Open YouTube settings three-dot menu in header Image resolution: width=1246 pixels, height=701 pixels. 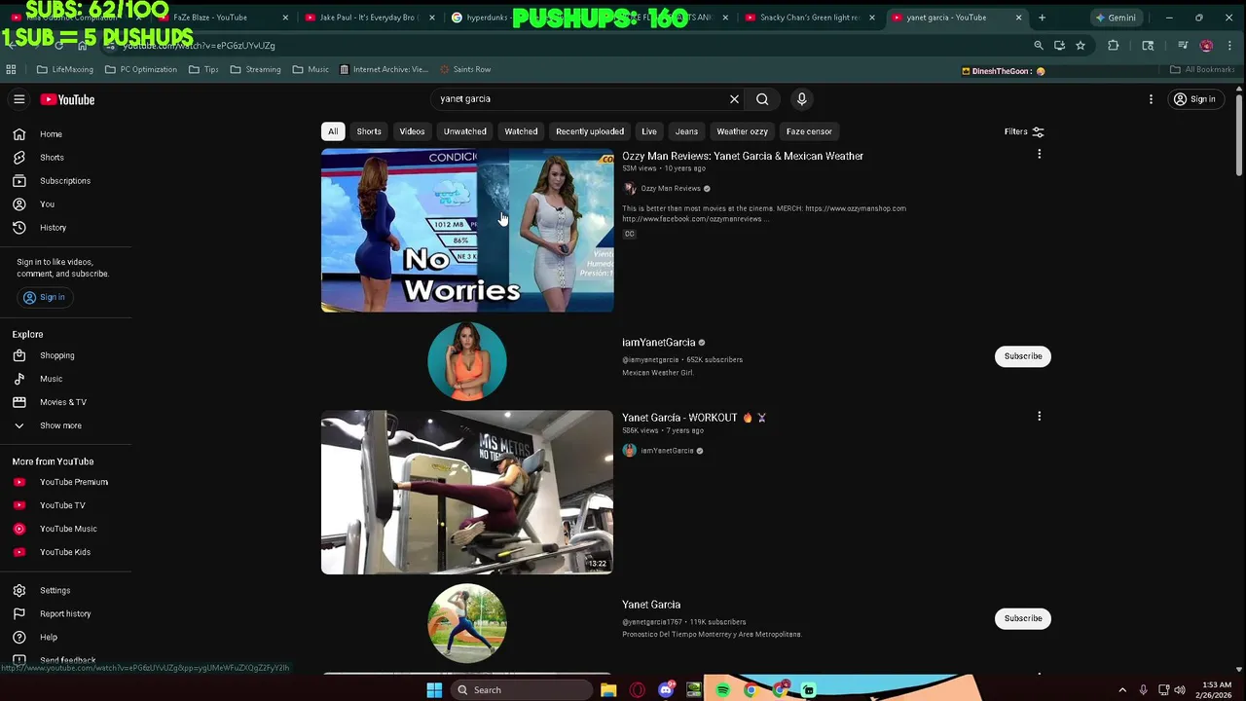click(x=1151, y=99)
